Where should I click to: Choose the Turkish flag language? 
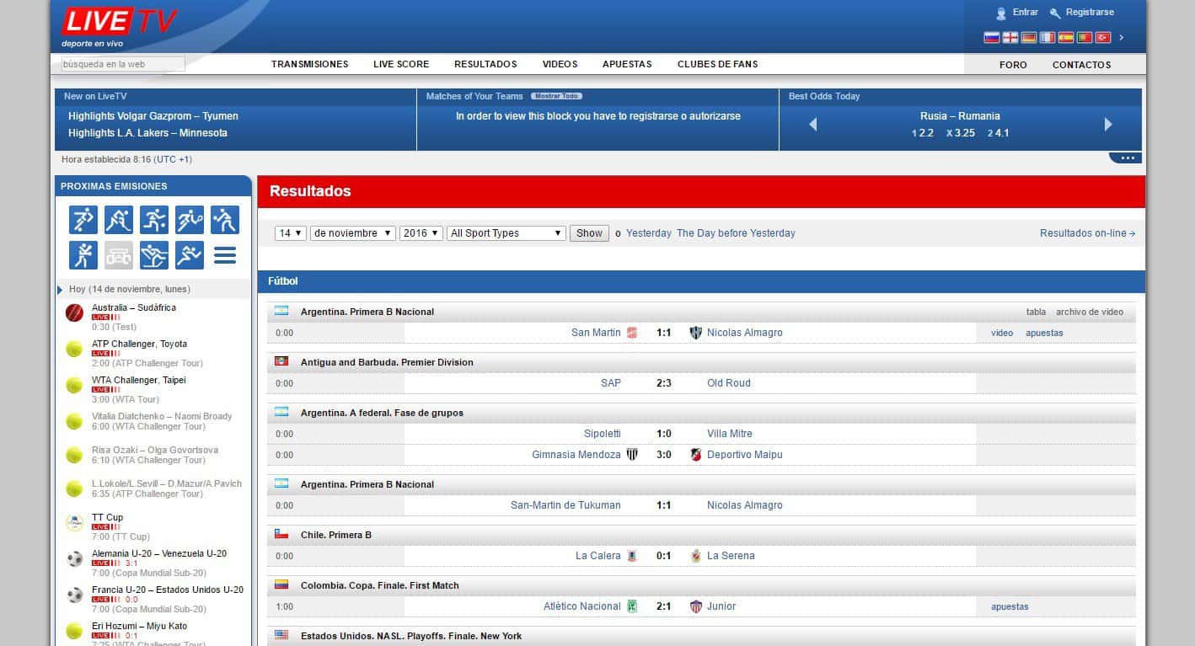coord(1102,38)
